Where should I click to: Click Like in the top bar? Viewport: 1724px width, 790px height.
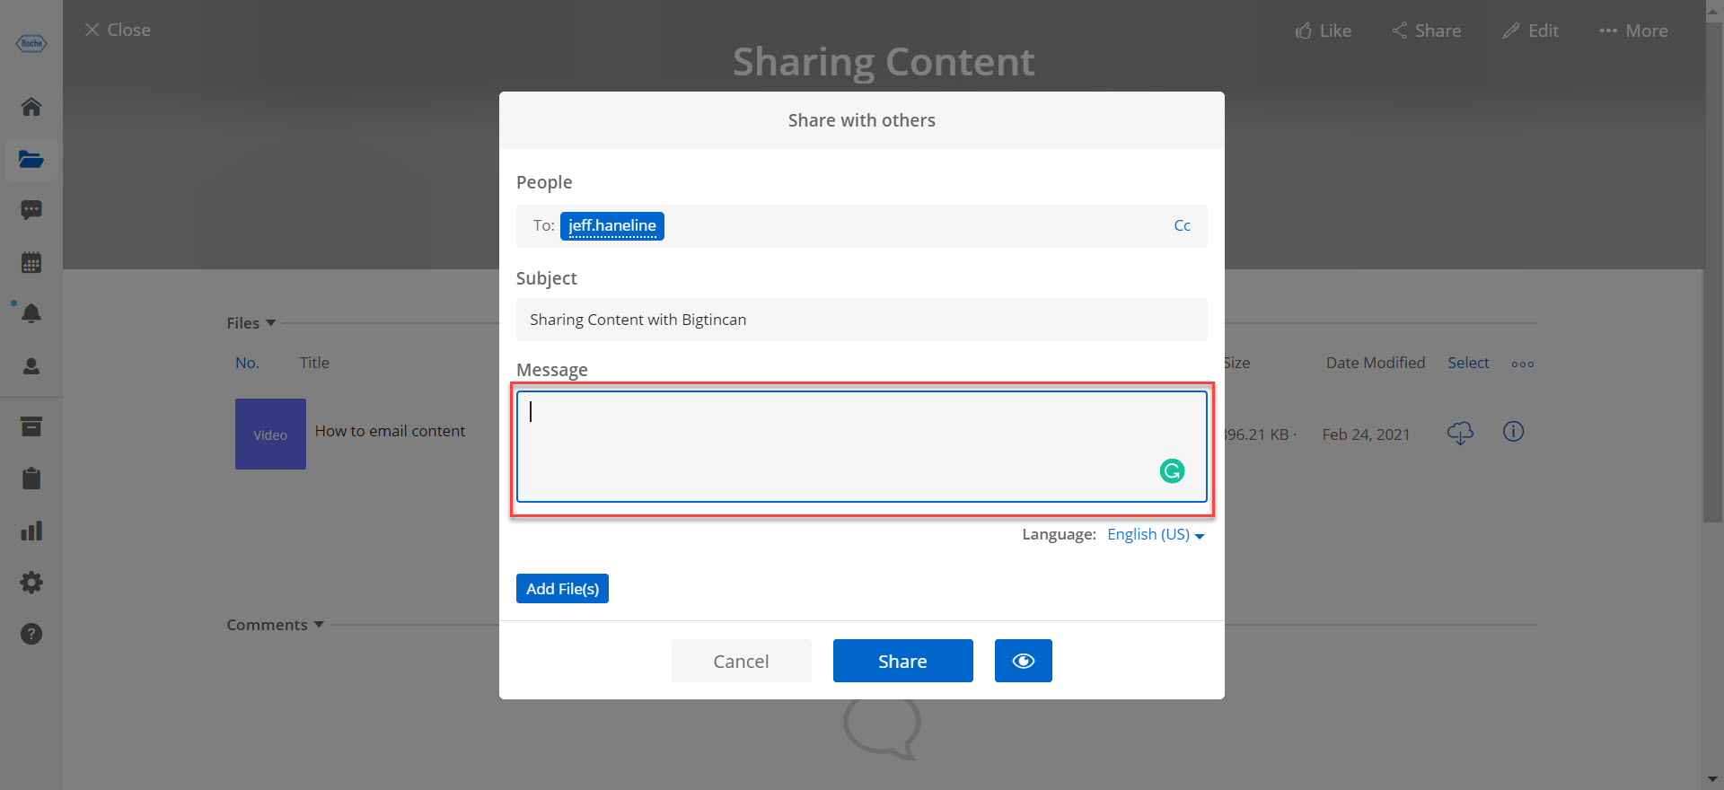coord(1323,31)
